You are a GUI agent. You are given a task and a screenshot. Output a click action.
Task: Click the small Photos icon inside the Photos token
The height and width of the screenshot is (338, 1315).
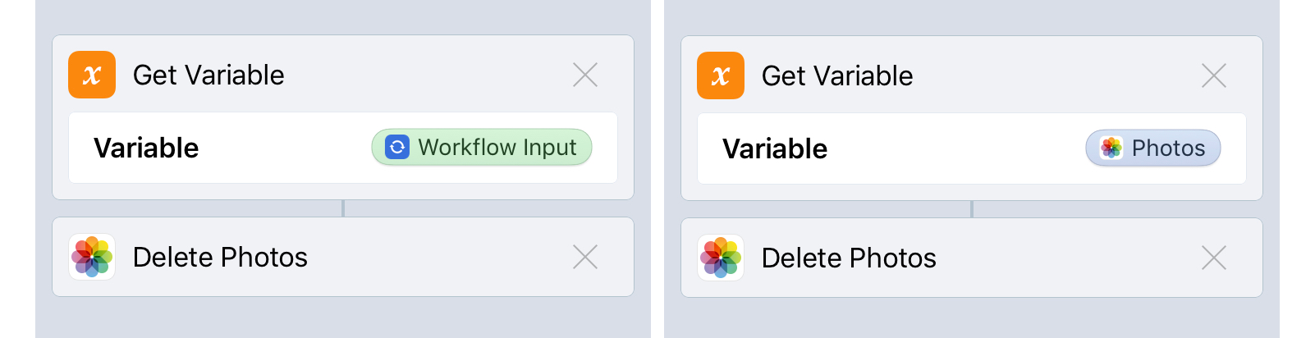coord(1111,148)
